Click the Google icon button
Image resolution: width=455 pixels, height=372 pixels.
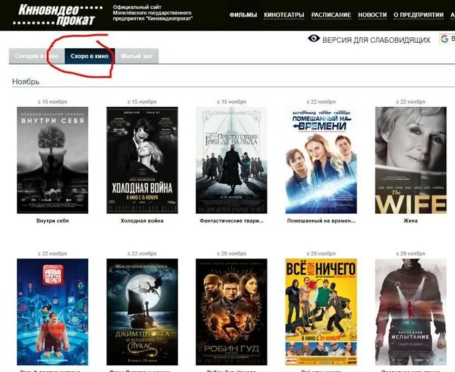pos(447,39)
